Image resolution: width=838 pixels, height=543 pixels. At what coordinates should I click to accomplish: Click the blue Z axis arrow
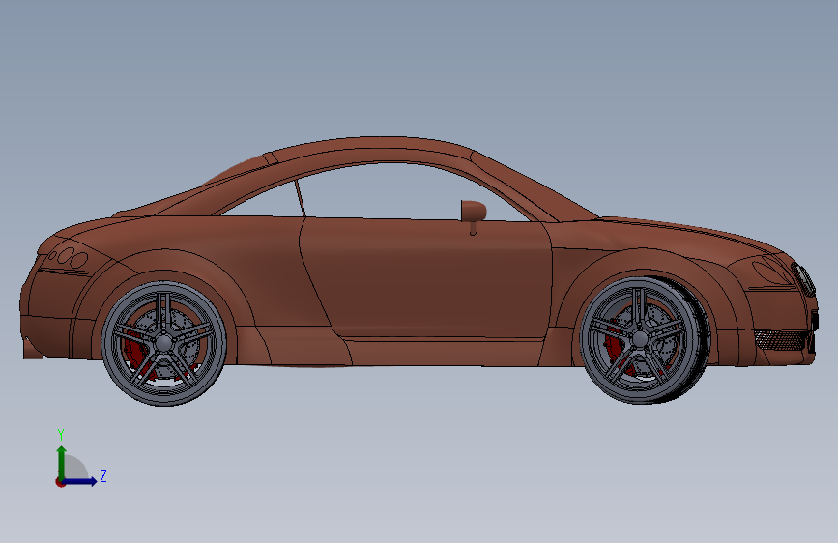pyautogui.click(x=80, y=481)
